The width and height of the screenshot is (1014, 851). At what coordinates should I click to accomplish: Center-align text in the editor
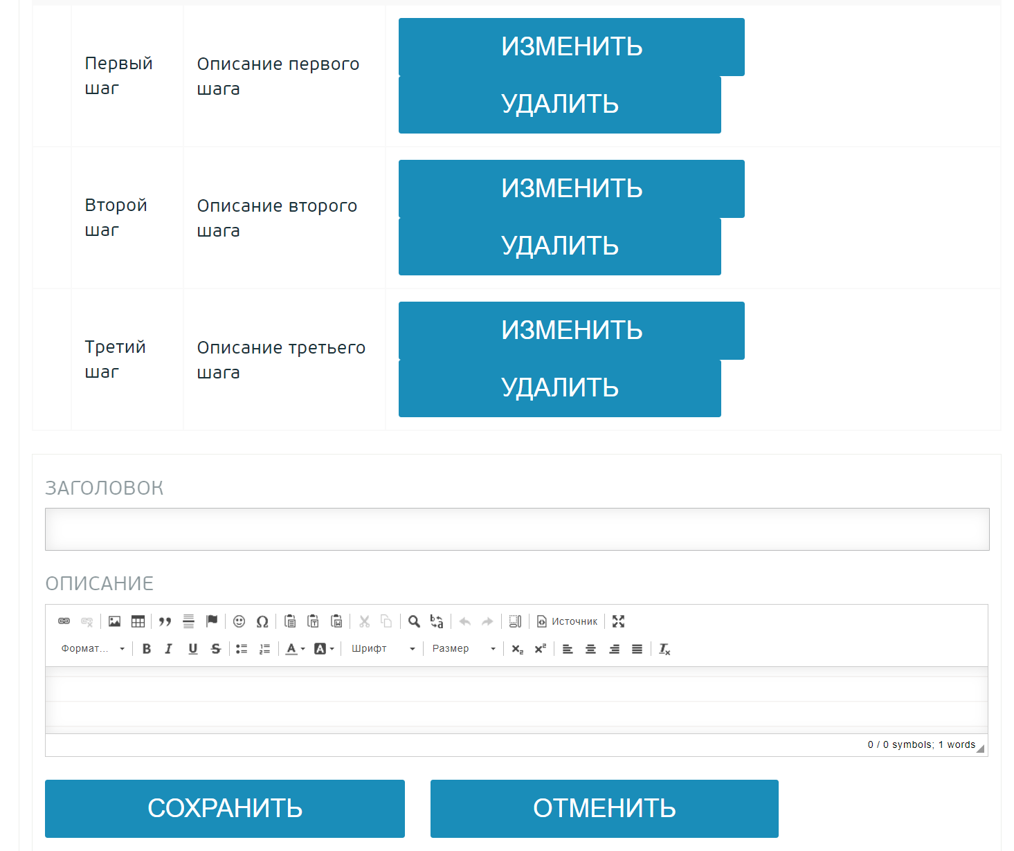click(590, 649)
